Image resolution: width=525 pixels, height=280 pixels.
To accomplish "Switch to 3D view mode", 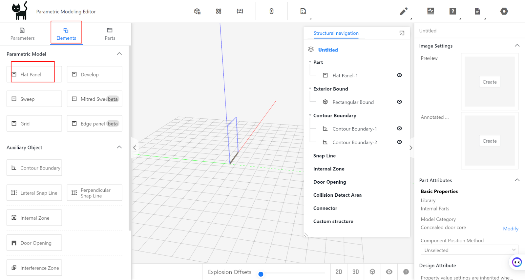I will point(355,272).
